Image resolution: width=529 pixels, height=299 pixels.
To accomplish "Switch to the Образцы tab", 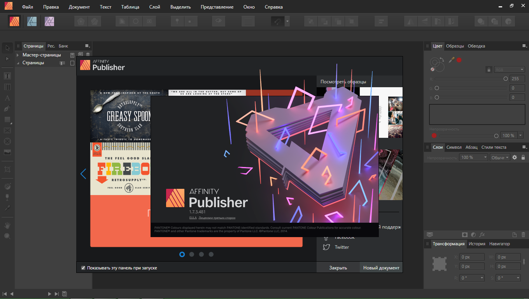I will point(455,46).
